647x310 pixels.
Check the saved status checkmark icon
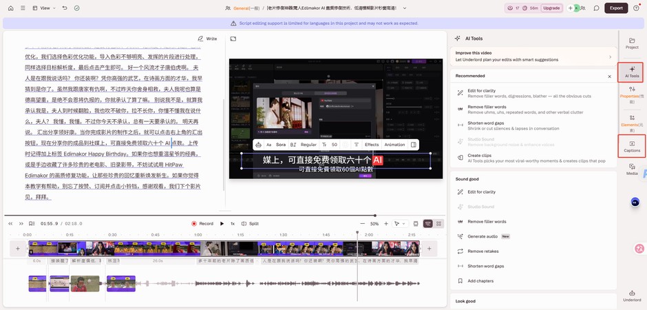tap(77, 8)
